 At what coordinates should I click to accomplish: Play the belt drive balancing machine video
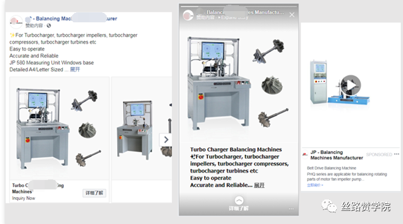[x=351, y=85]
